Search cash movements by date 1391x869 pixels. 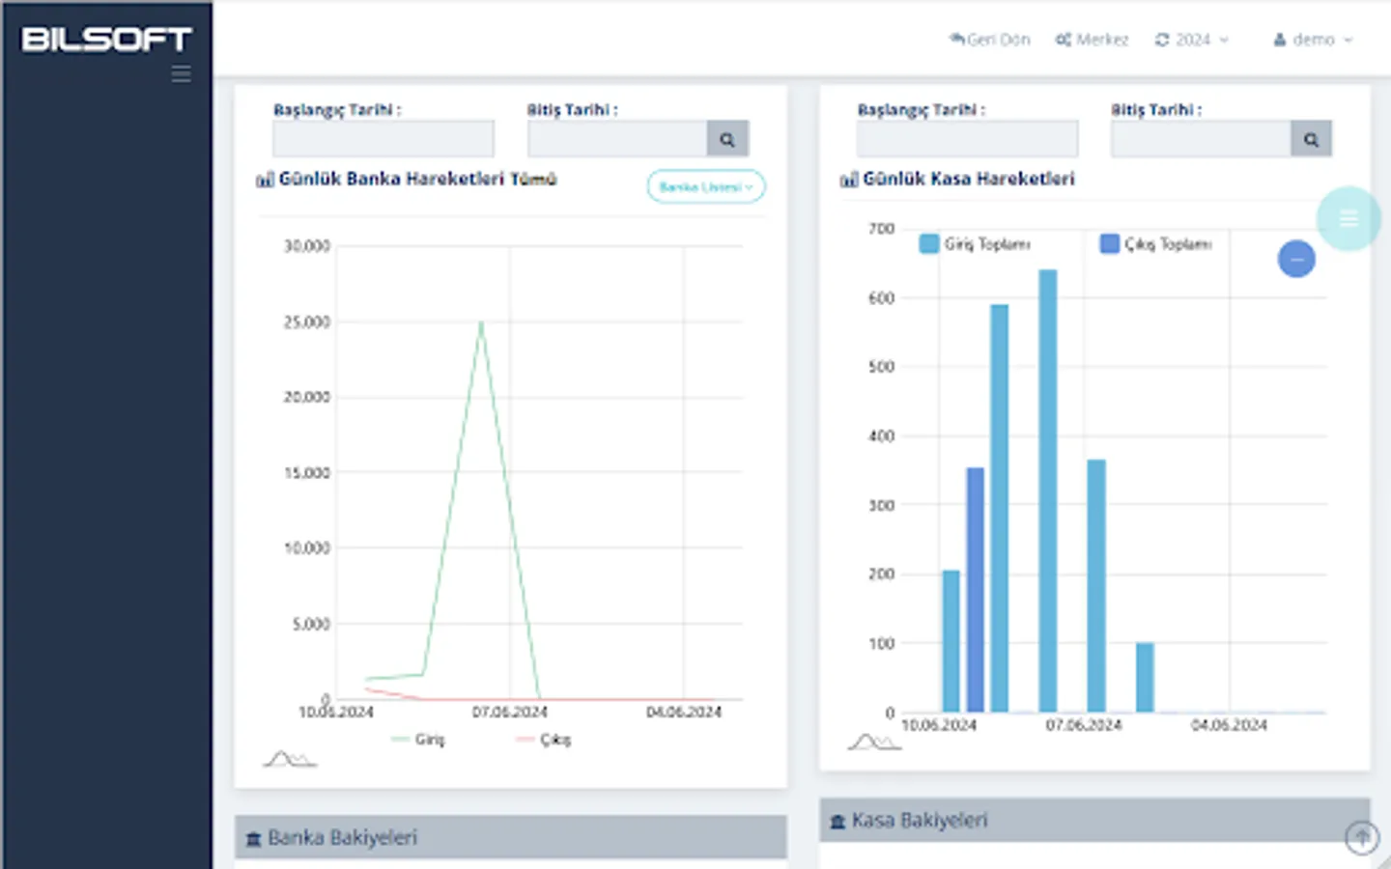pyautogui.click(x=1311, y=139)
